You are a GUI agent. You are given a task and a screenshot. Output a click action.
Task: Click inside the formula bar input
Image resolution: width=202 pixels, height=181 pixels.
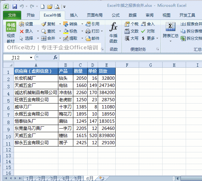tap(131, 57)
